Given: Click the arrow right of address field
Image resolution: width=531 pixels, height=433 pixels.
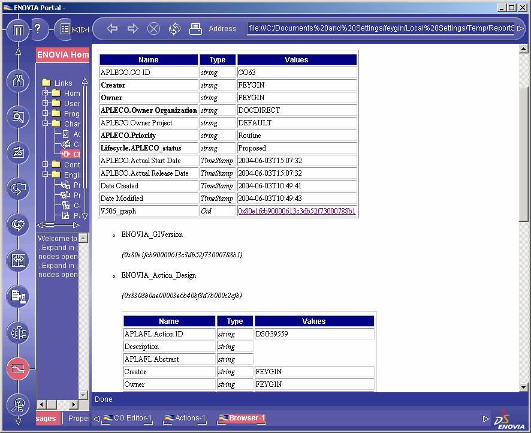Looking at the screenshot, I should [520, 28].
